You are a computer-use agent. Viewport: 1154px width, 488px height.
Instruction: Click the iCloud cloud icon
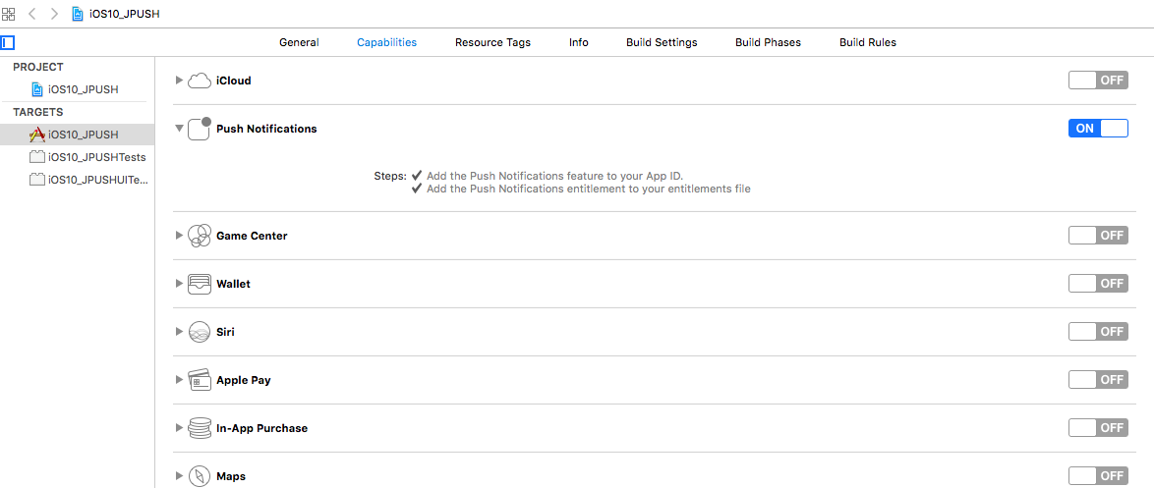click(x=200, y=81)
